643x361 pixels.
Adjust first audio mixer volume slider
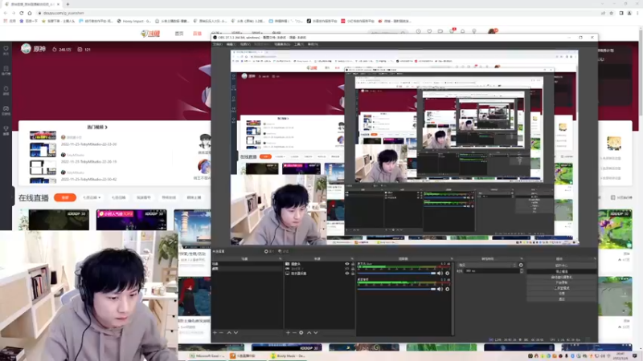click(x=396, y=274)
